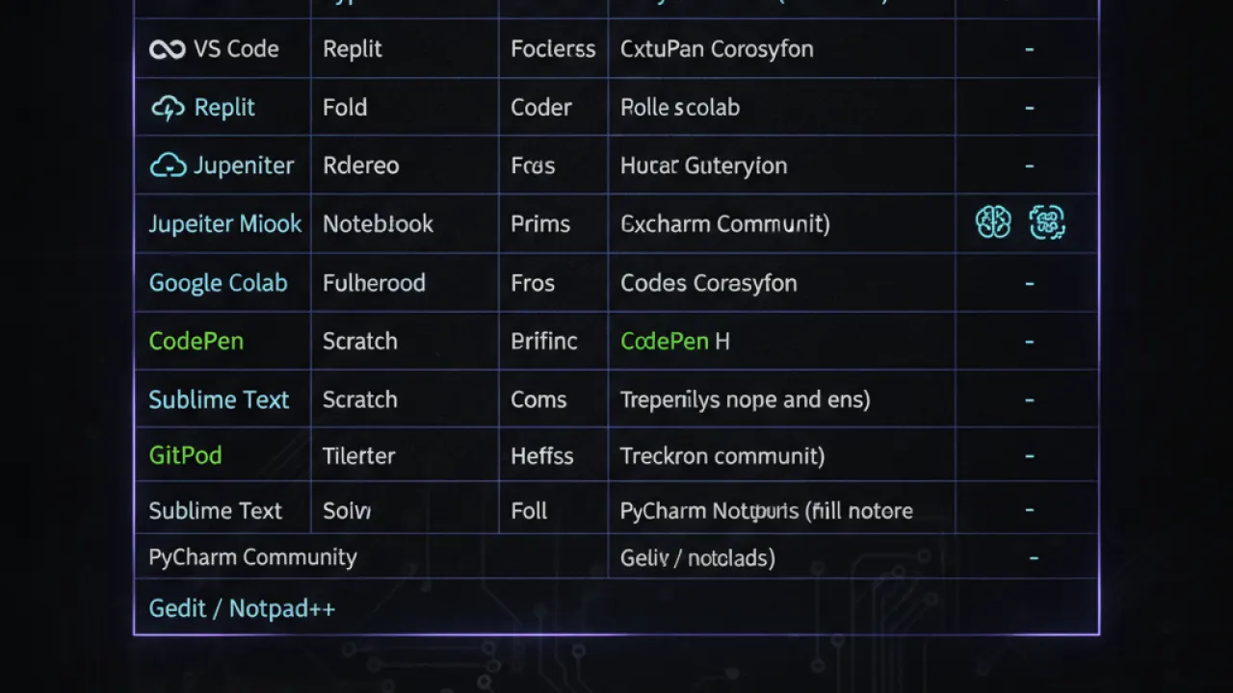Screen dimensions: 1233x693
Task: Click the Notebiook cell
Action: (378, 224)
